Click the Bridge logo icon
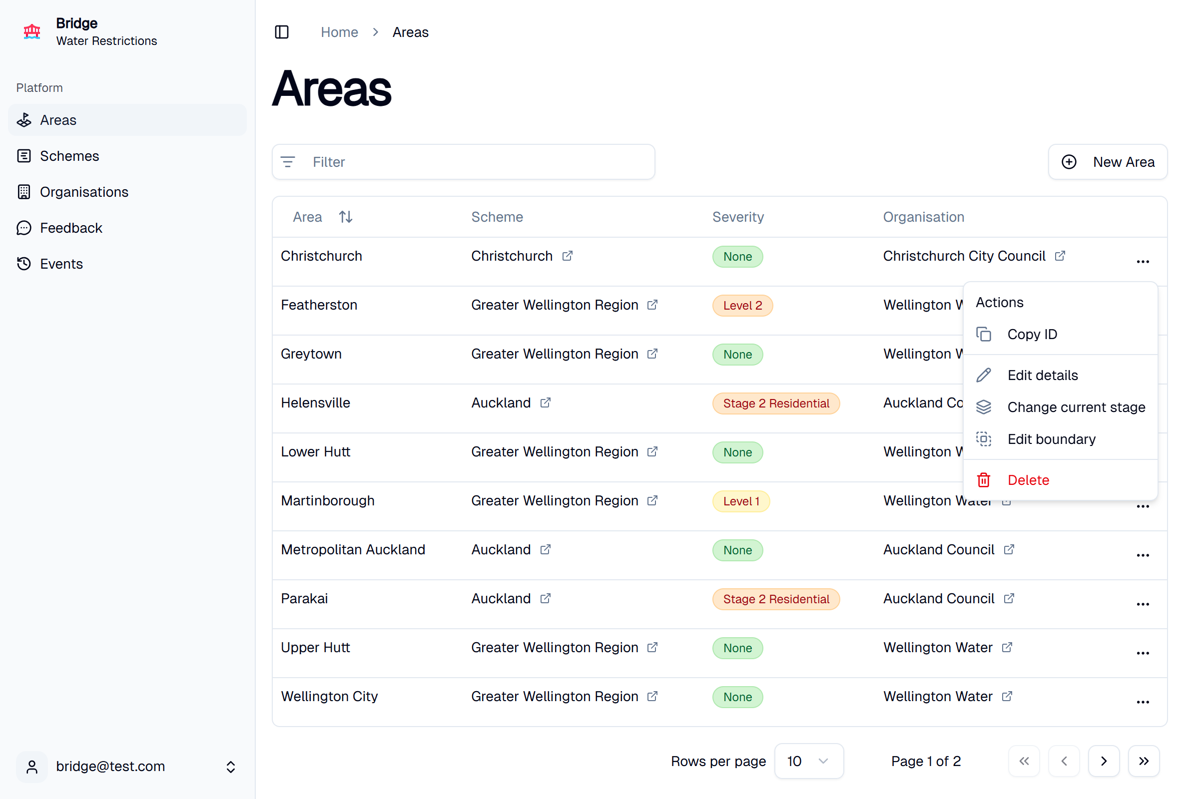Image resolution: width=1199 pixels, height=799 pixels. pos(32,31)
